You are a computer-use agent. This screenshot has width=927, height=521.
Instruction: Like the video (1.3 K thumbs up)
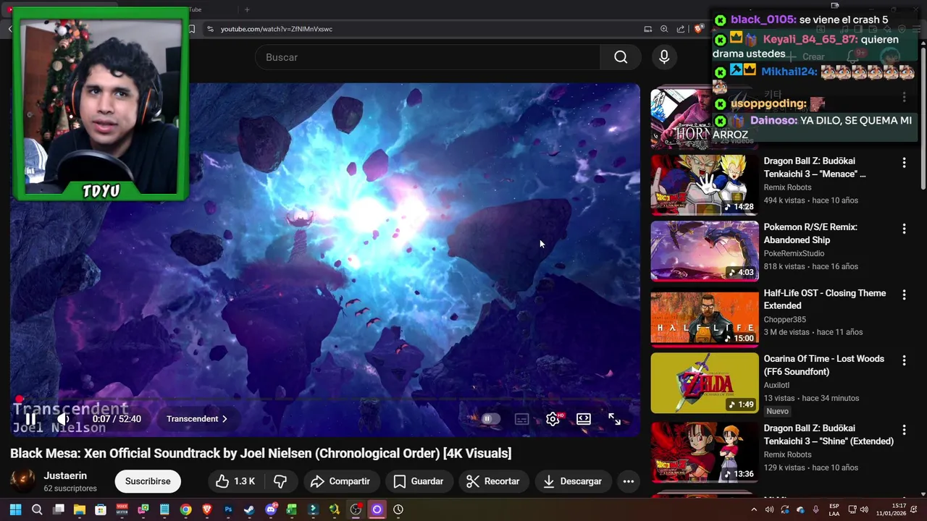coord(235,481)
